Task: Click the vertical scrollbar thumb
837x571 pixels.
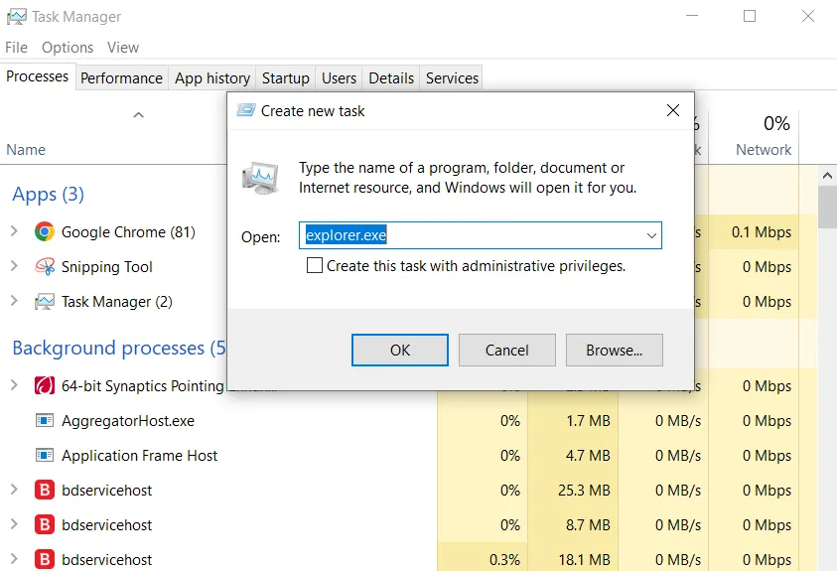Action: click(x=827, y=208)
